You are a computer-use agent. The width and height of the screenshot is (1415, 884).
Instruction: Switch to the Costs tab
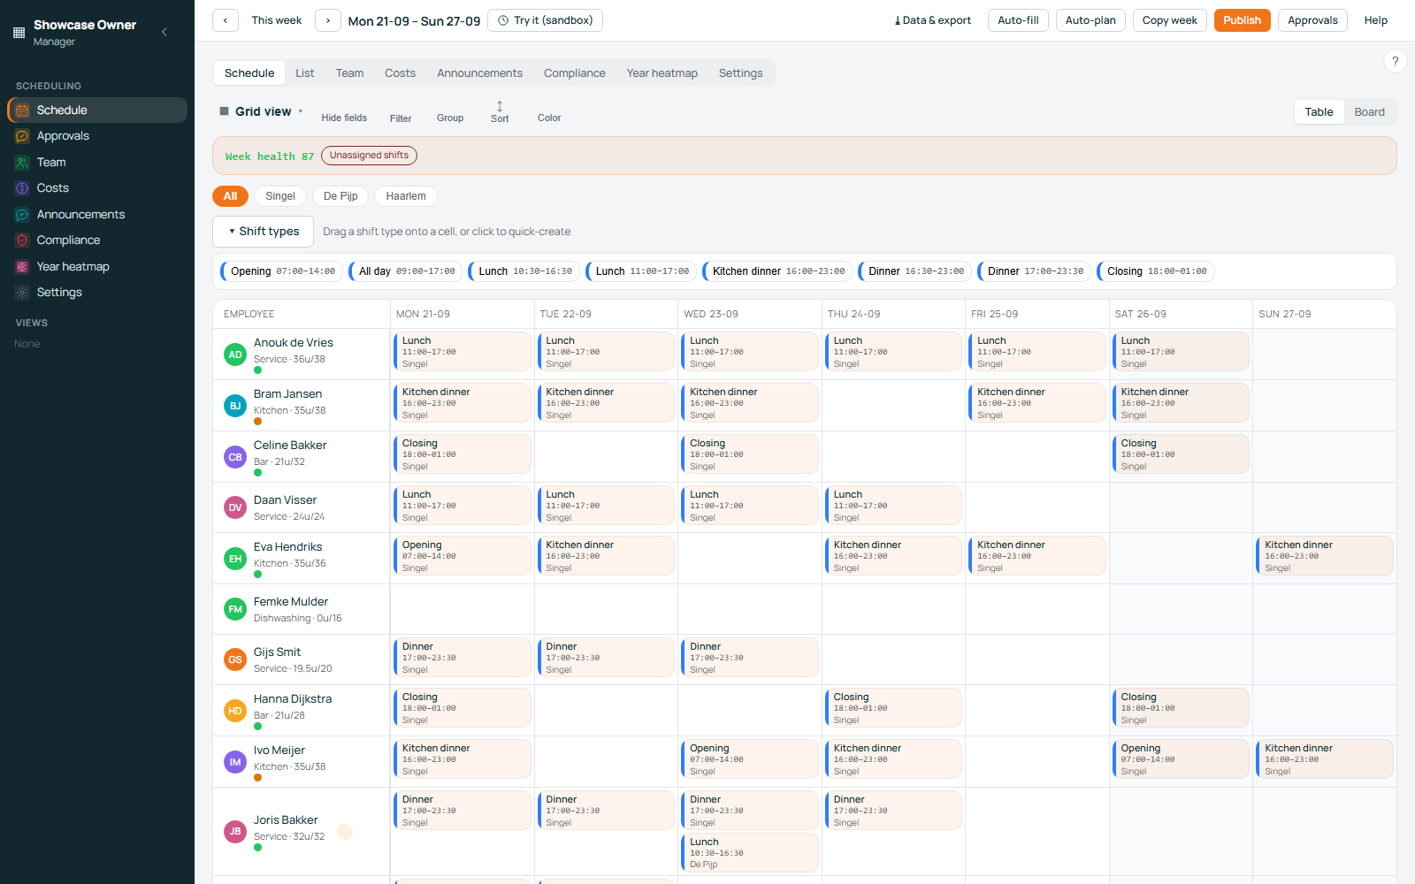400,73
